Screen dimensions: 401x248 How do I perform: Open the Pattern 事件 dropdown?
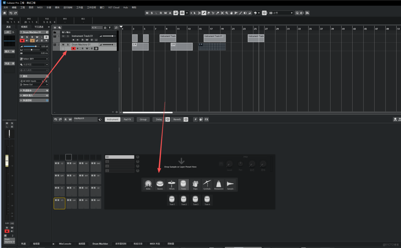click(34, 59)
